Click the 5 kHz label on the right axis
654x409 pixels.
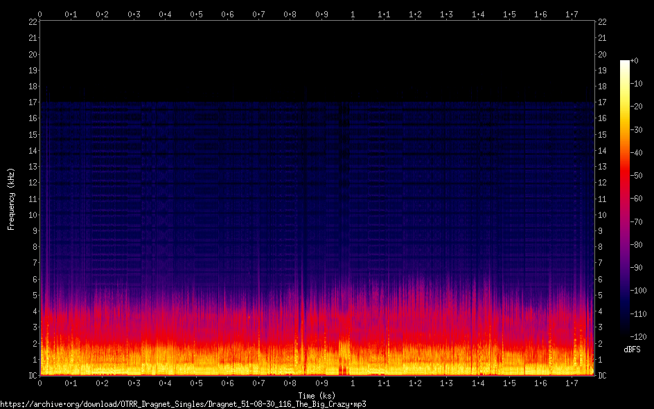point(601,296)
